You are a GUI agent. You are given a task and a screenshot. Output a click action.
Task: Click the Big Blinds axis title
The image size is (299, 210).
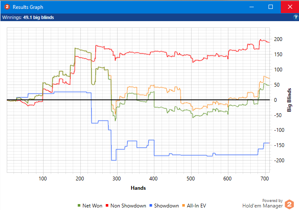pos(289,100)
